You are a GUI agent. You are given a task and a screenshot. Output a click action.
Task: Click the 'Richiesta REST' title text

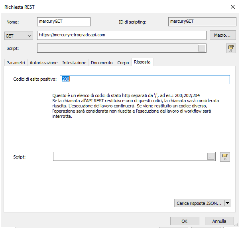coord(20,7)
